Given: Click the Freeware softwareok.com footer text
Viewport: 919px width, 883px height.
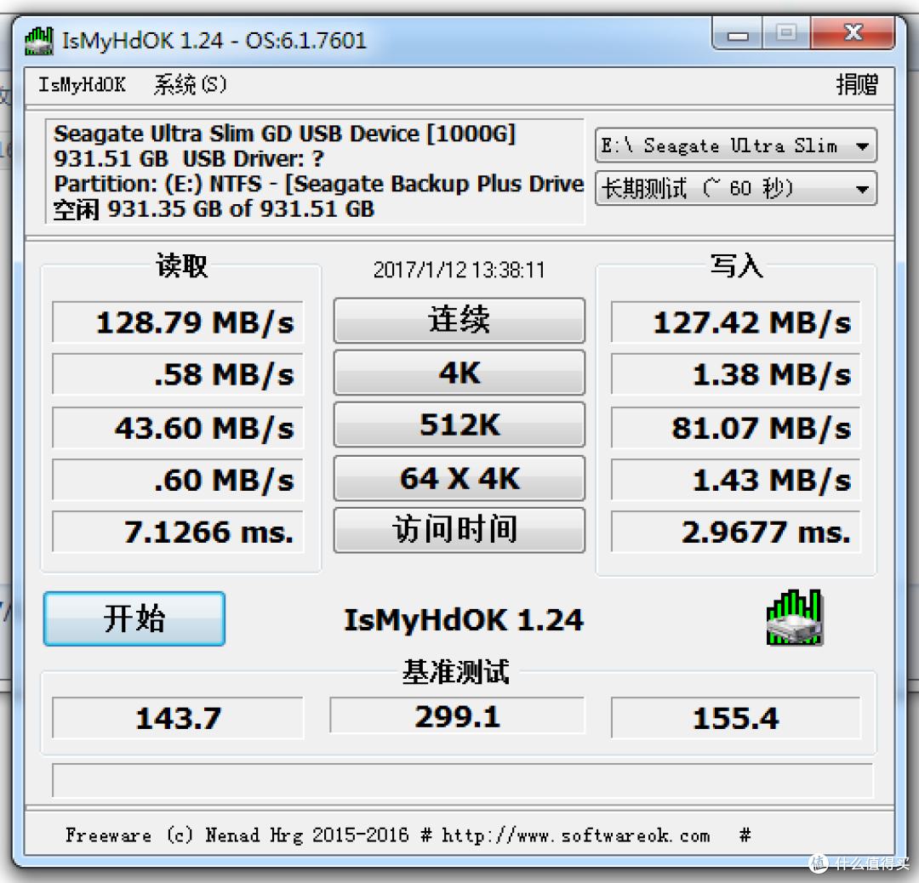Looking at the screenshot, I should (x=408, y=835).
